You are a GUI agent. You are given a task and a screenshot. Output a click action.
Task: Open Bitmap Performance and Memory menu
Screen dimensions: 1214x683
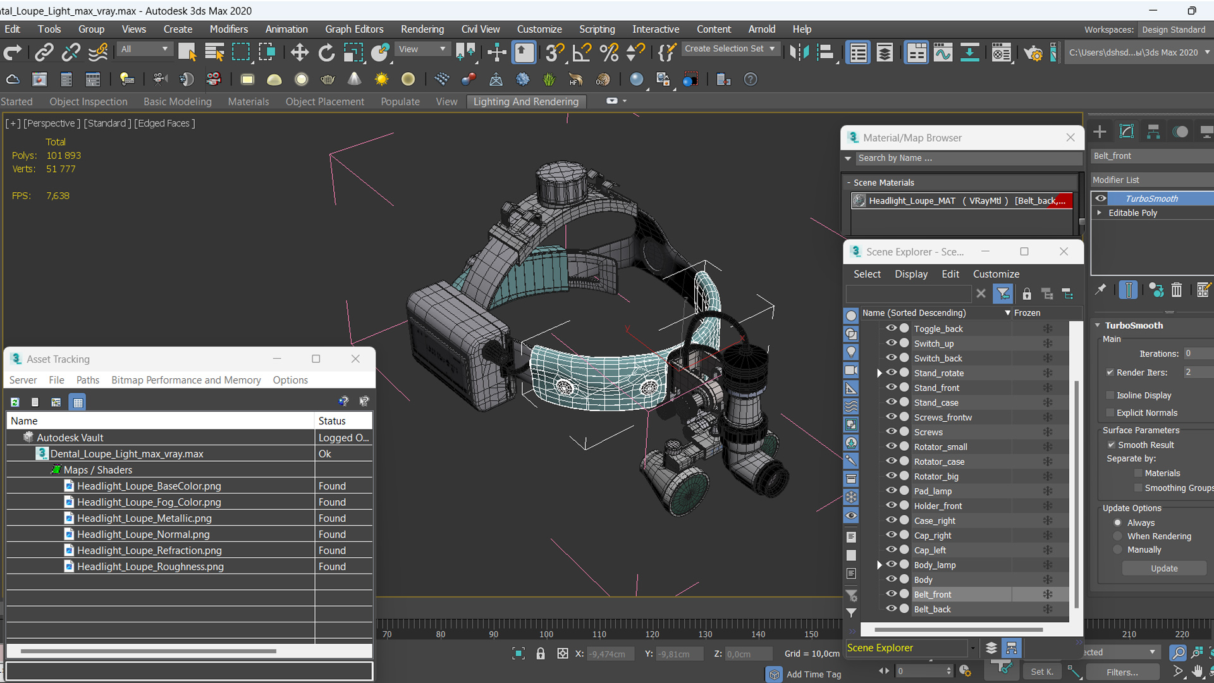[x=186, y=379]
